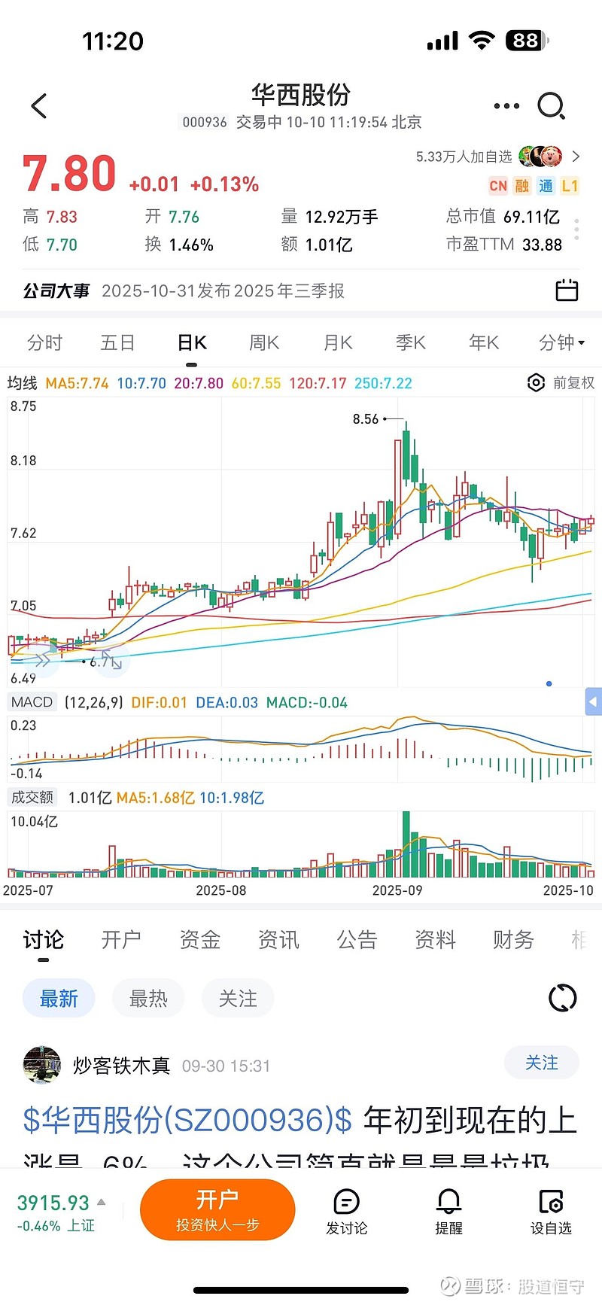Tap the orange 开户 button
Screen dimensions: 602x1305
pos(217,1209)
